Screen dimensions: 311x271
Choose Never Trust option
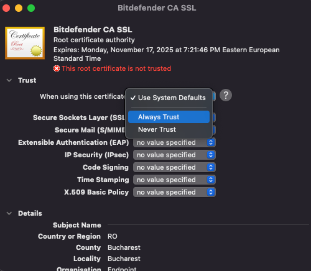point(169,129)
